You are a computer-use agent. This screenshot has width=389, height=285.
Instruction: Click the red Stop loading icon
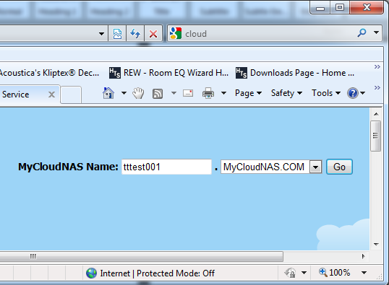point(153,33)
